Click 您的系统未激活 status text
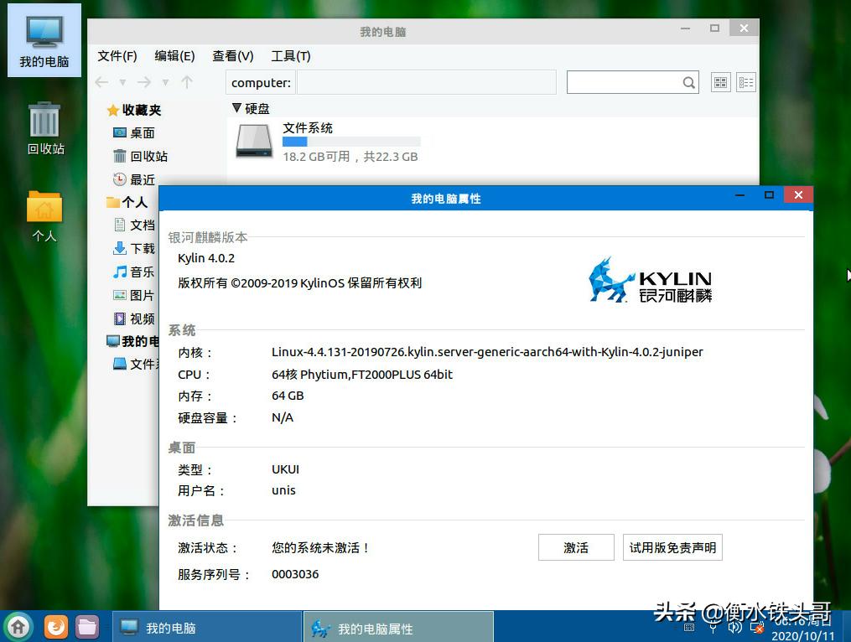This screenshot has width=851, height=642. [x=320, y=548]
